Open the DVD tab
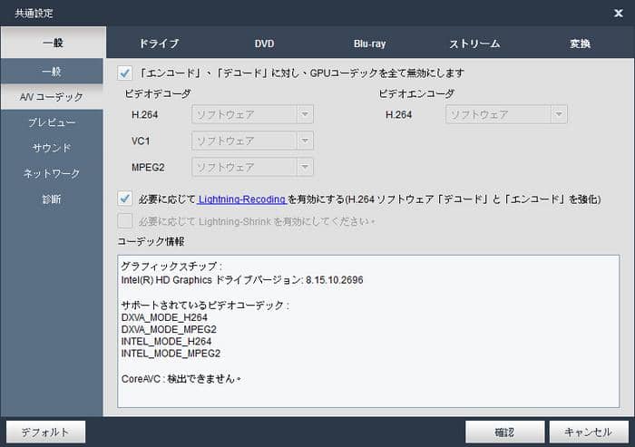Image resolution: width=635 pixels, height=447 pixels. tap(264, 44)
